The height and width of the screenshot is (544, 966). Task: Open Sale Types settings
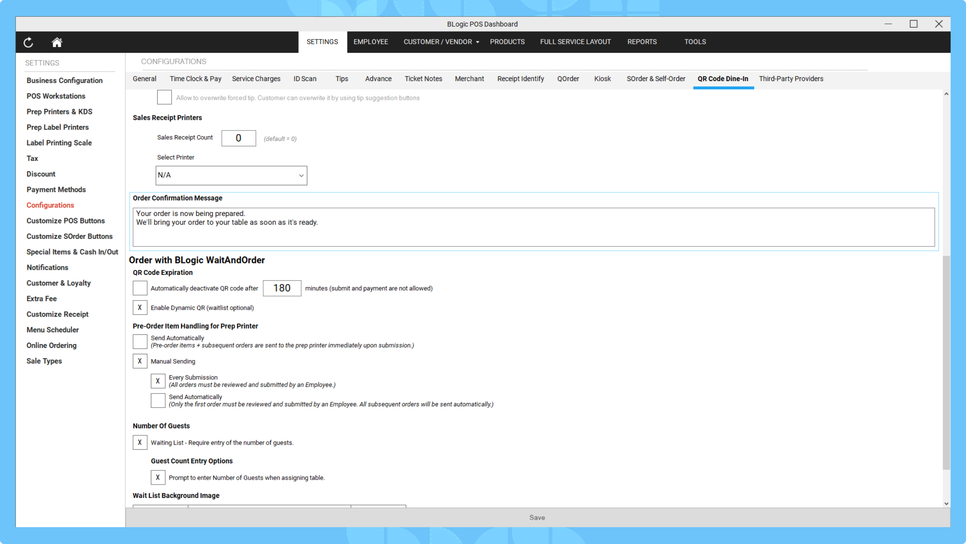click(x=44, y=361)
